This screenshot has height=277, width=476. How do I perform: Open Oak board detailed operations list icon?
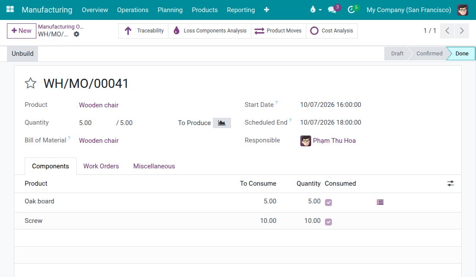click(x=380, y=202)
